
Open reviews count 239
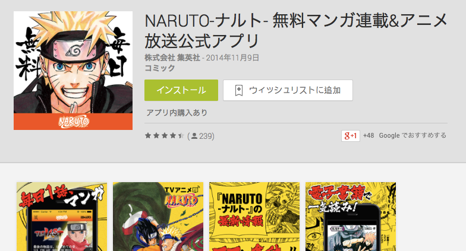coord(206,136)
